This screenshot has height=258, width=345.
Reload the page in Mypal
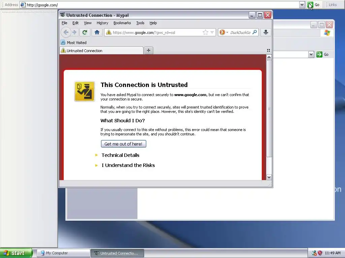(85, 33)
